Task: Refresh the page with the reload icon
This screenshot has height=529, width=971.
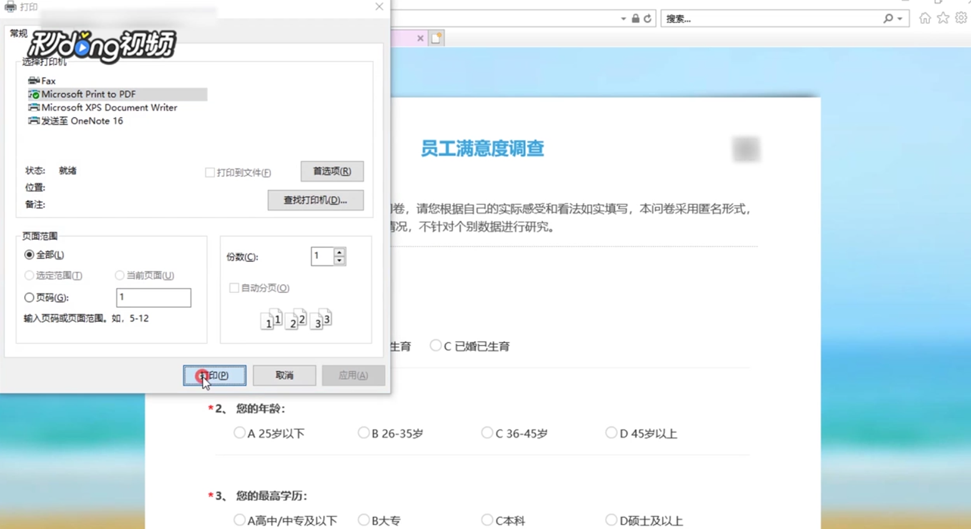Action: coord(647,18)
